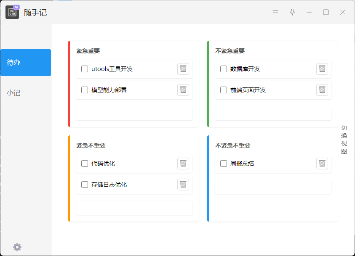Delete the 周报总结 task

322,164
